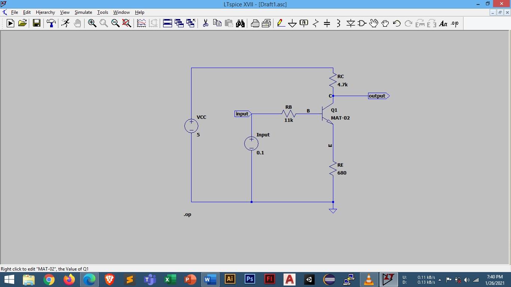
Task: Select the Wire drawing tool
Action: [281, 23]
